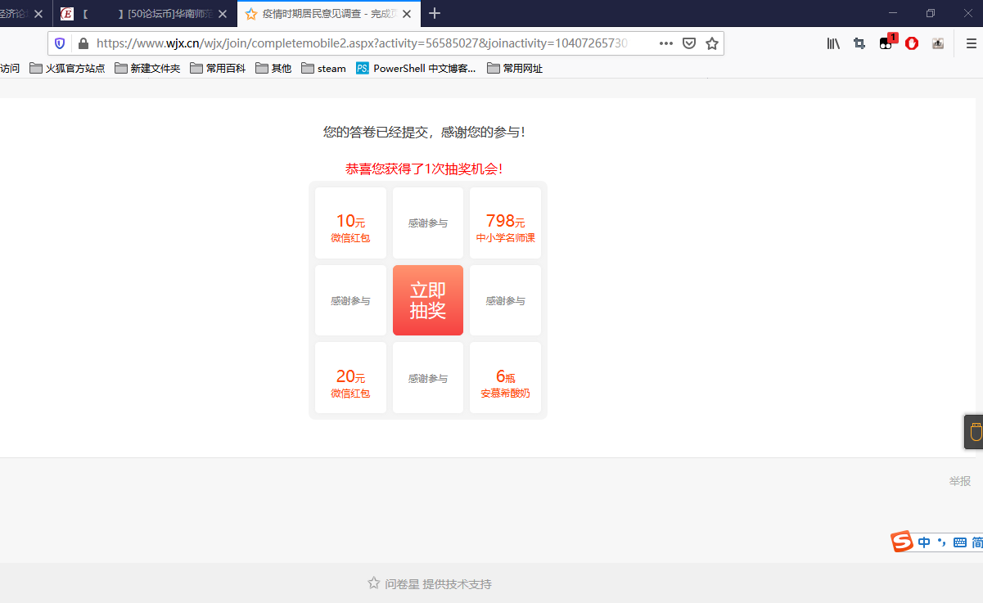The height and width of the screenshot is (603, 983).
Task: Open the 常用百科 bookmark folder
Action: pyautogui.click(x=218, y=68)
